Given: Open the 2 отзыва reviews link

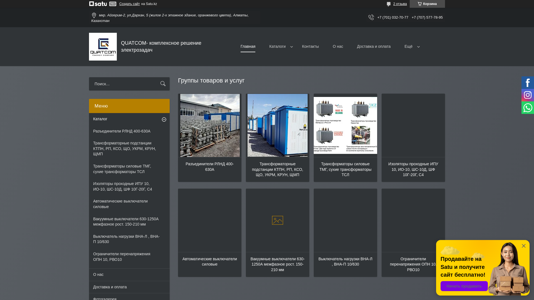Looking at the screenshot, I should pos(400,4).
